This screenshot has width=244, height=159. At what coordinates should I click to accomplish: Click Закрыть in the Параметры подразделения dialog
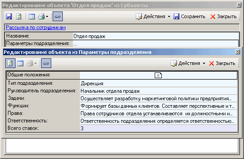222,64
